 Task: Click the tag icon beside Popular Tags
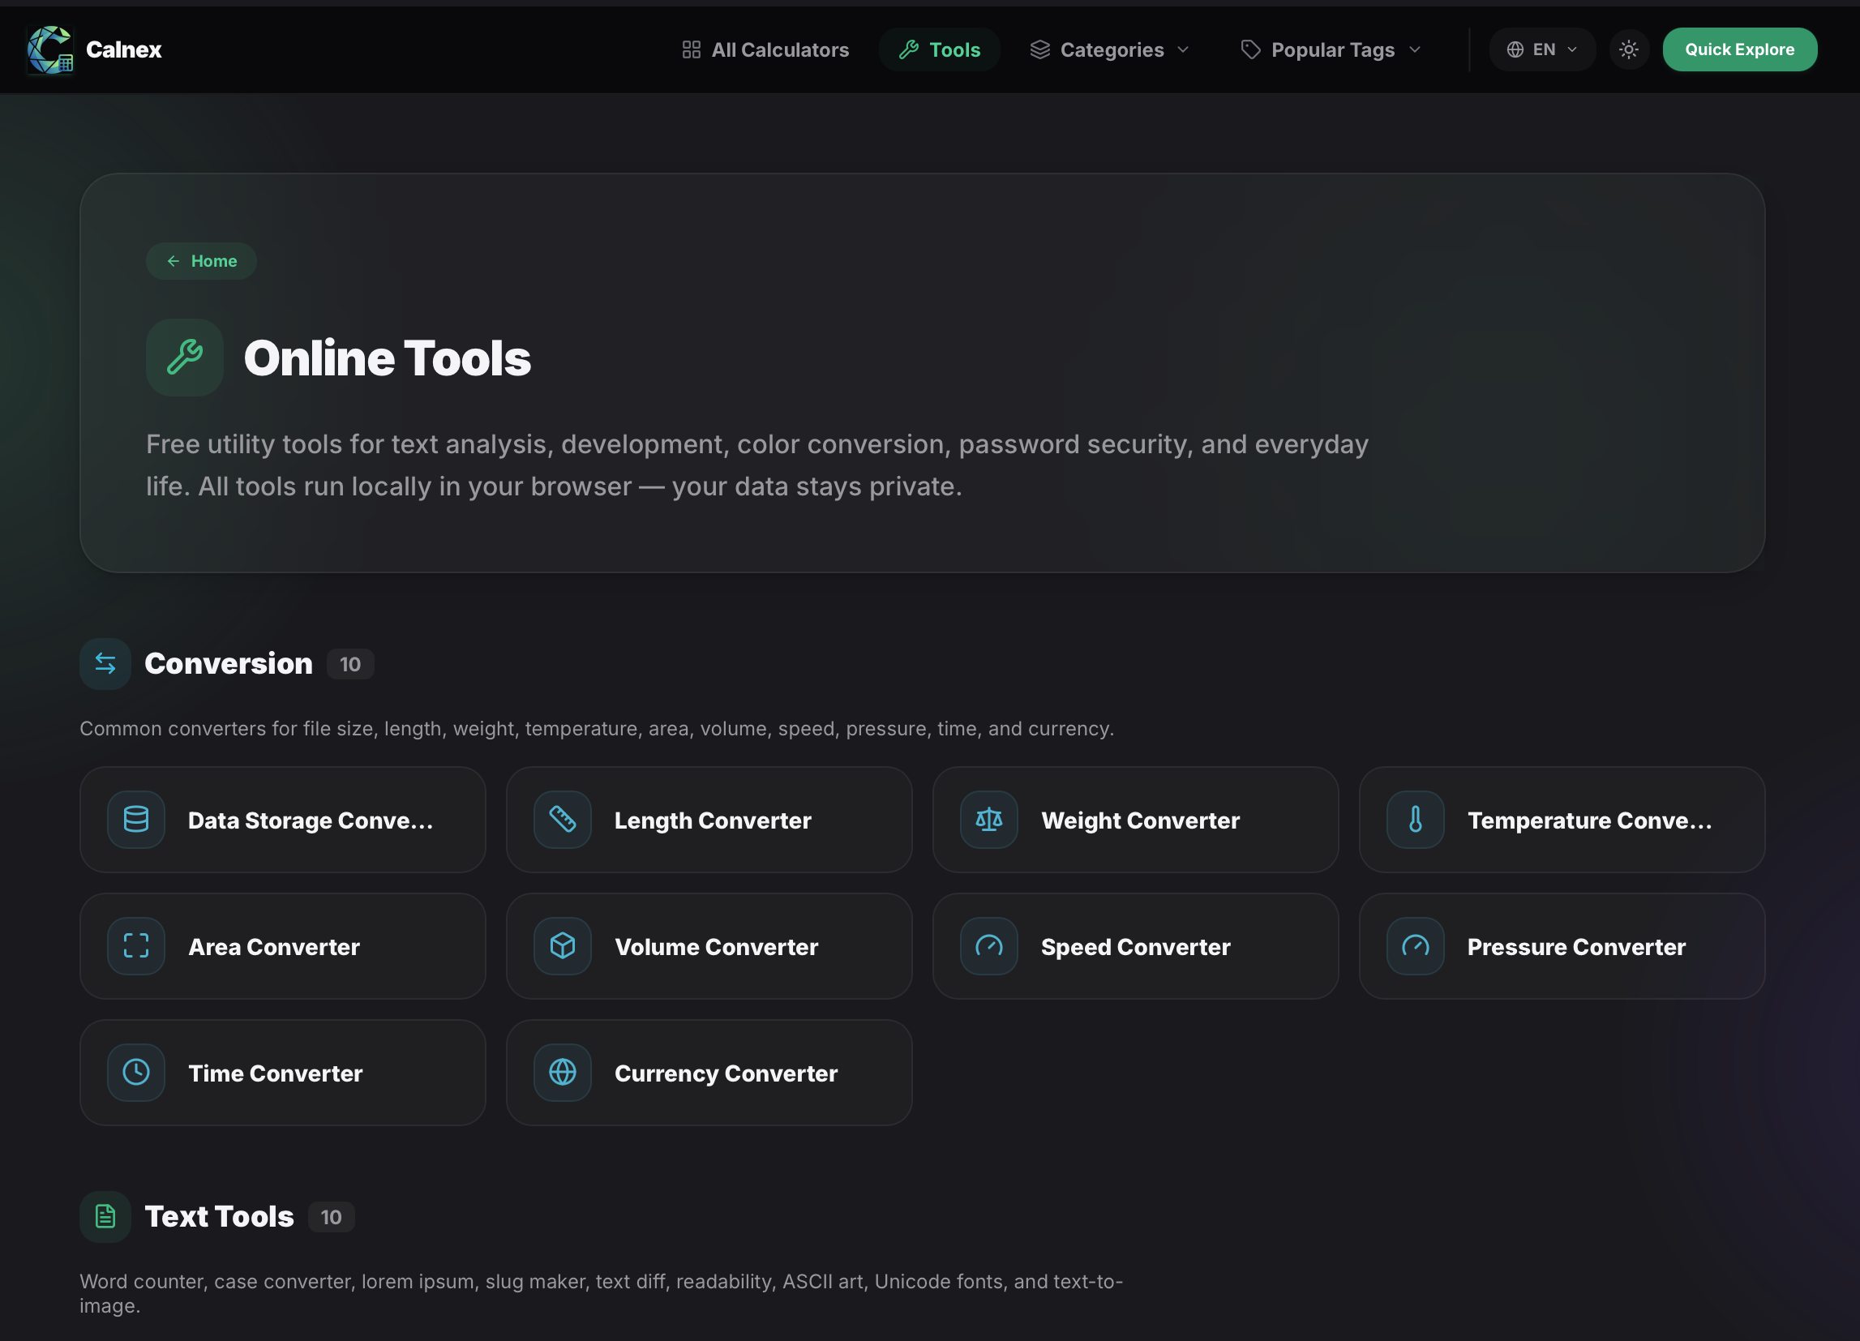click(x=1250, y=50)
